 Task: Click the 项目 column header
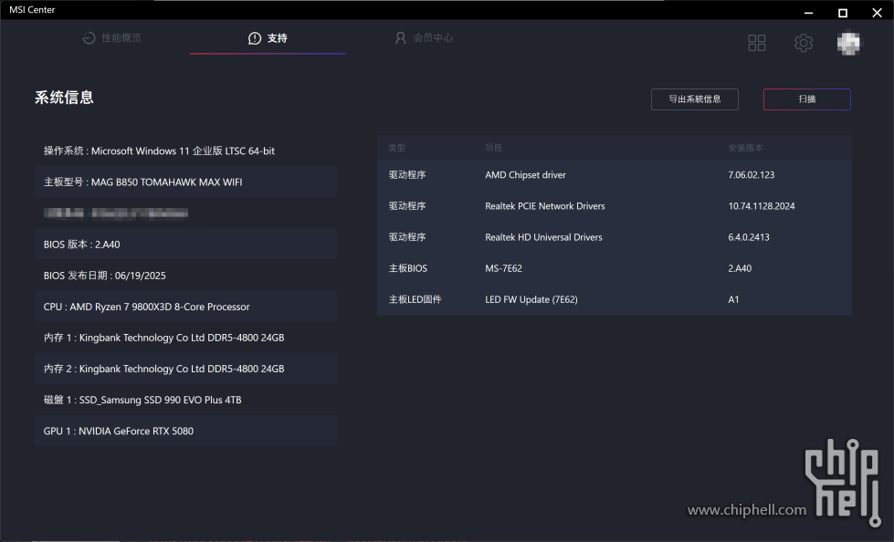(493, 148)
